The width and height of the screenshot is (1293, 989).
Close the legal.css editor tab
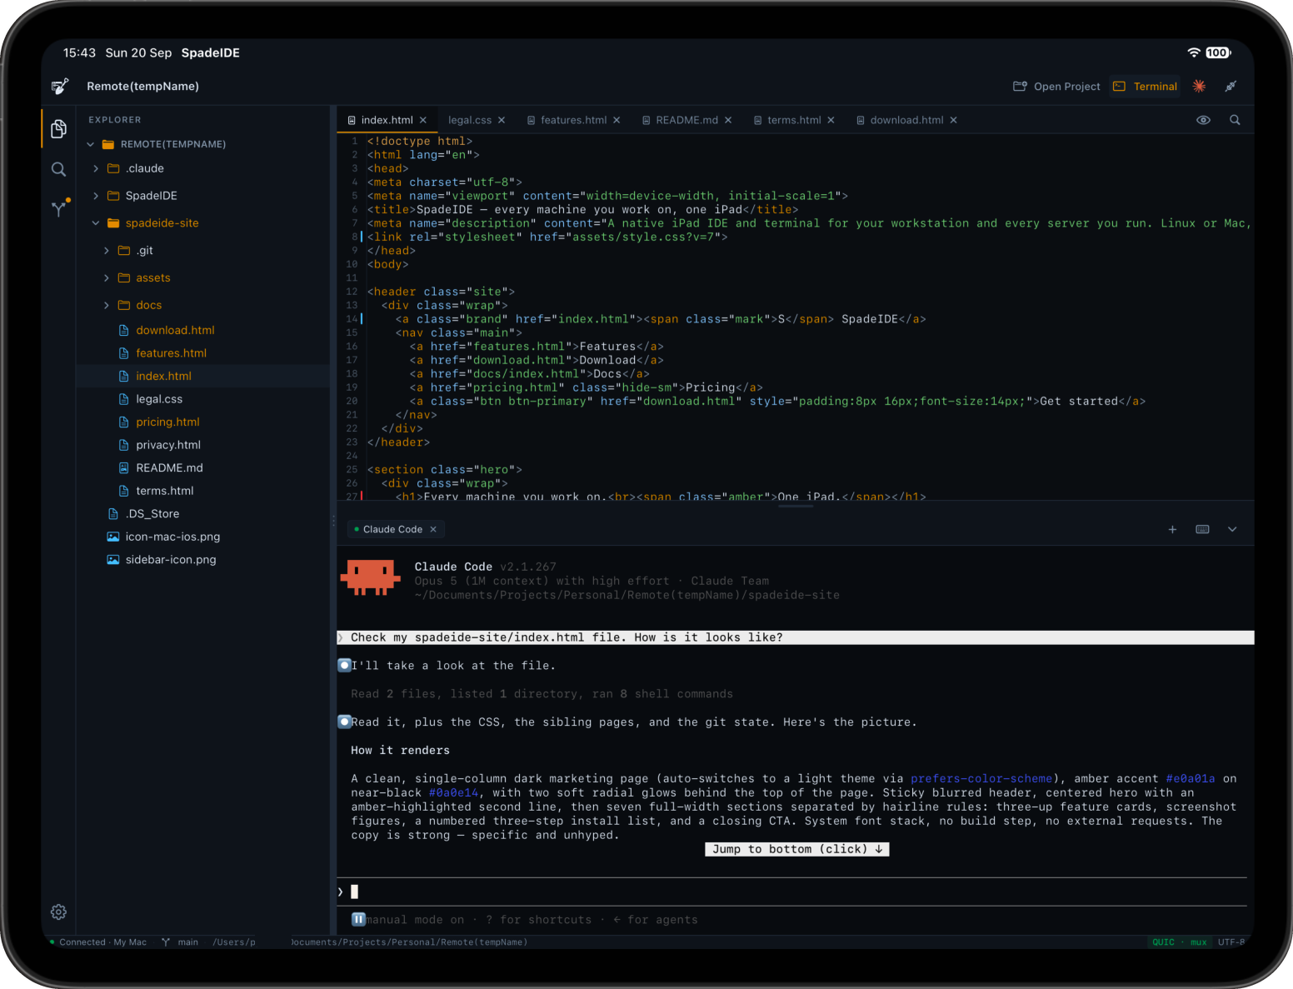coord(502,120)
